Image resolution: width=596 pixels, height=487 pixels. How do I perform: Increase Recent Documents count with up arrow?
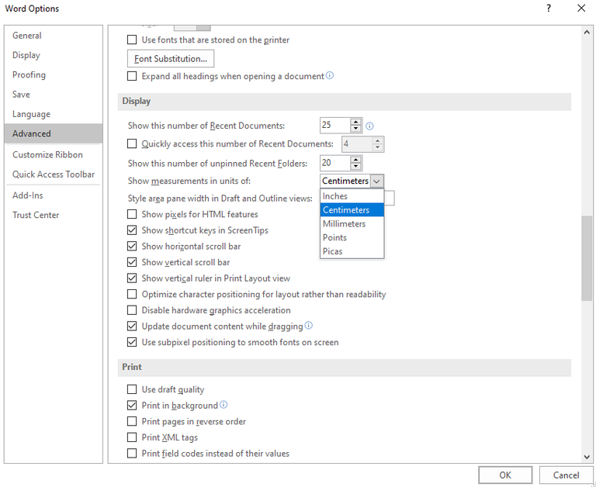coord(355,122)
